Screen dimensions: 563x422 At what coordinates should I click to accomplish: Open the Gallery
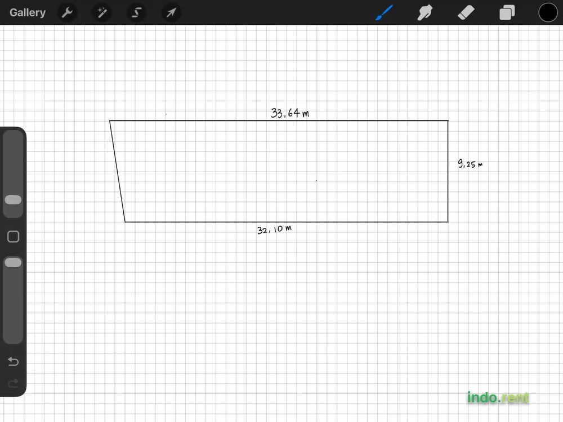[x=28, y=12]
